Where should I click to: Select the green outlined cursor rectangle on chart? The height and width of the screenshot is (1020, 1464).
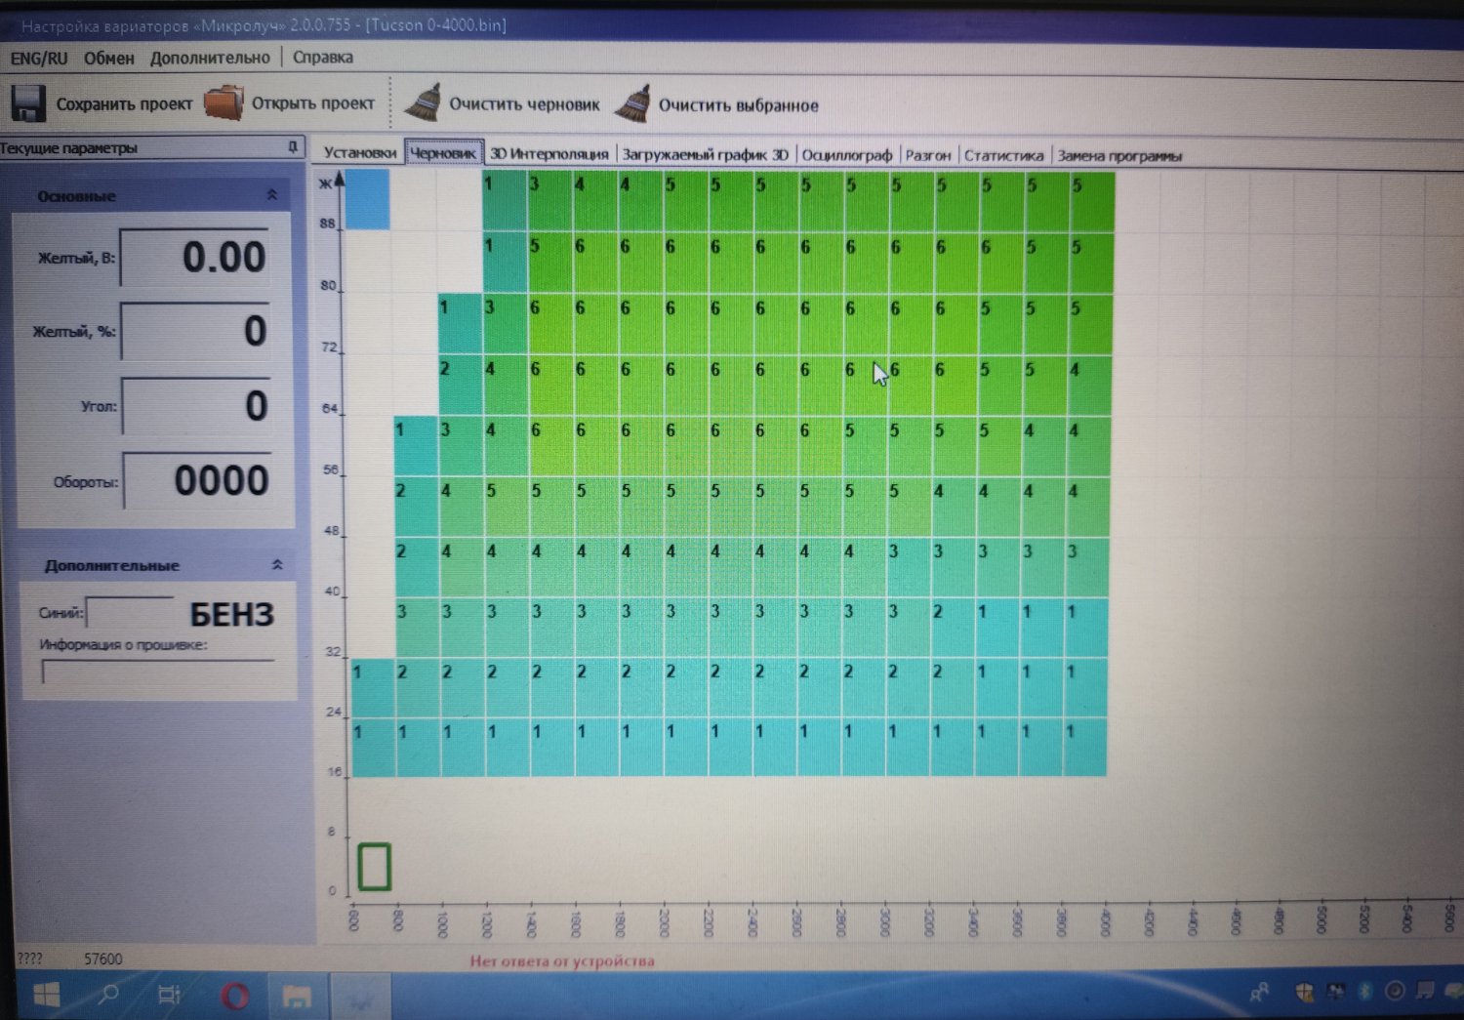click(x=375, y=867)
